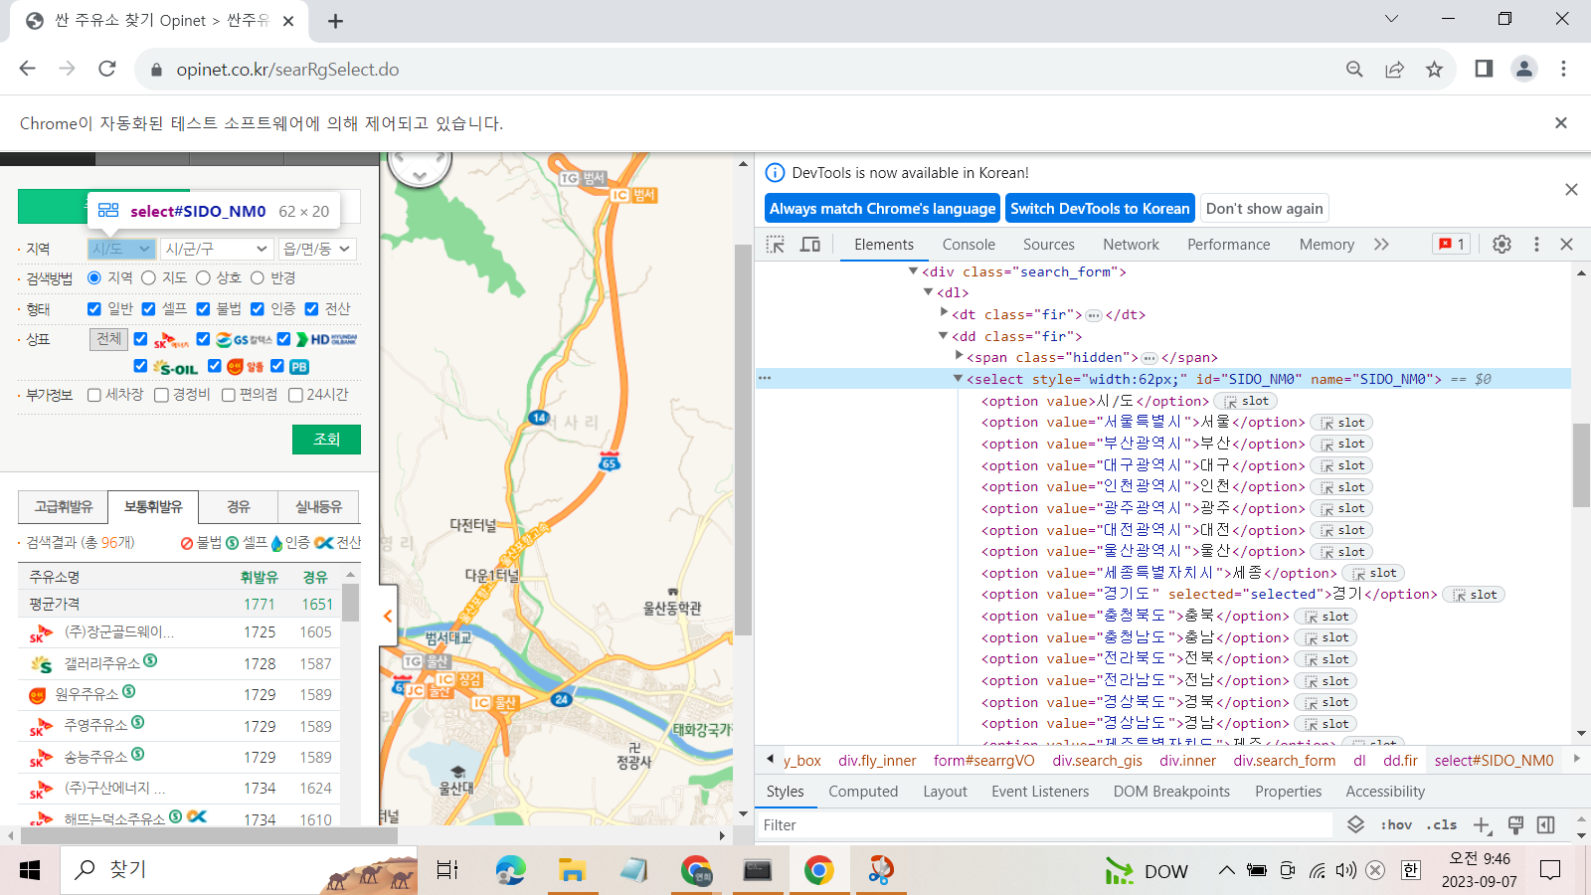The height and width of the screenshot is (895, 1591).
Task: Bookmark this page with star icon
Action: point(1434,70)
